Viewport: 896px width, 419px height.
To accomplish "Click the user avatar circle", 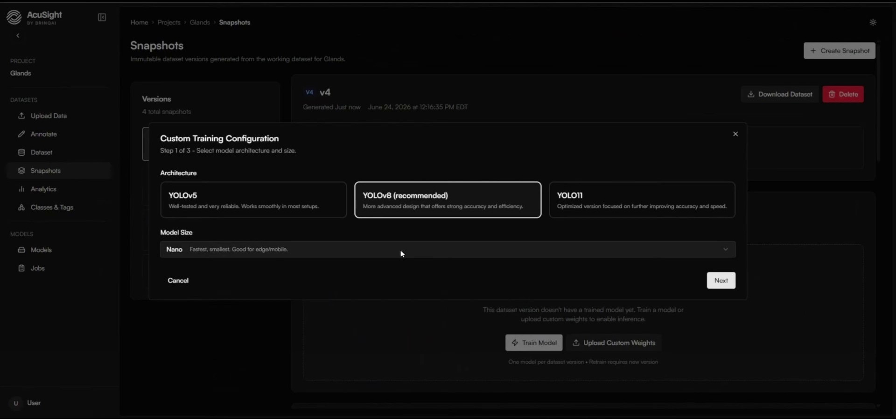I will 16,403.
